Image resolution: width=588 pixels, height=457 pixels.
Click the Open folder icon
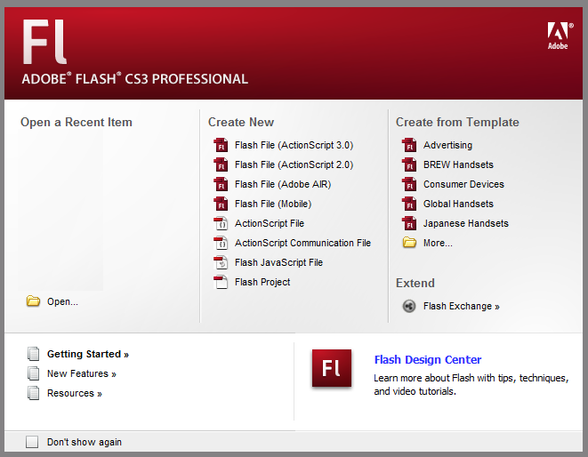click(x=33, y=301)
